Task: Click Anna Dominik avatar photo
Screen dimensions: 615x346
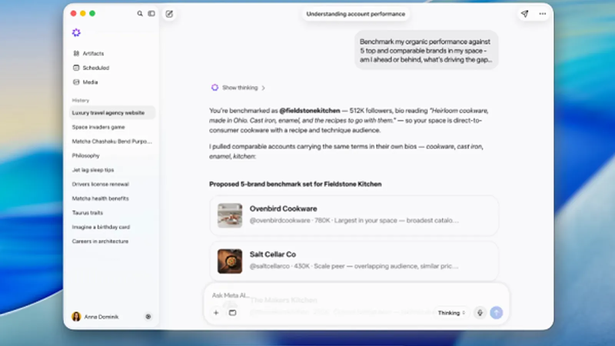Action: [76, 316]
